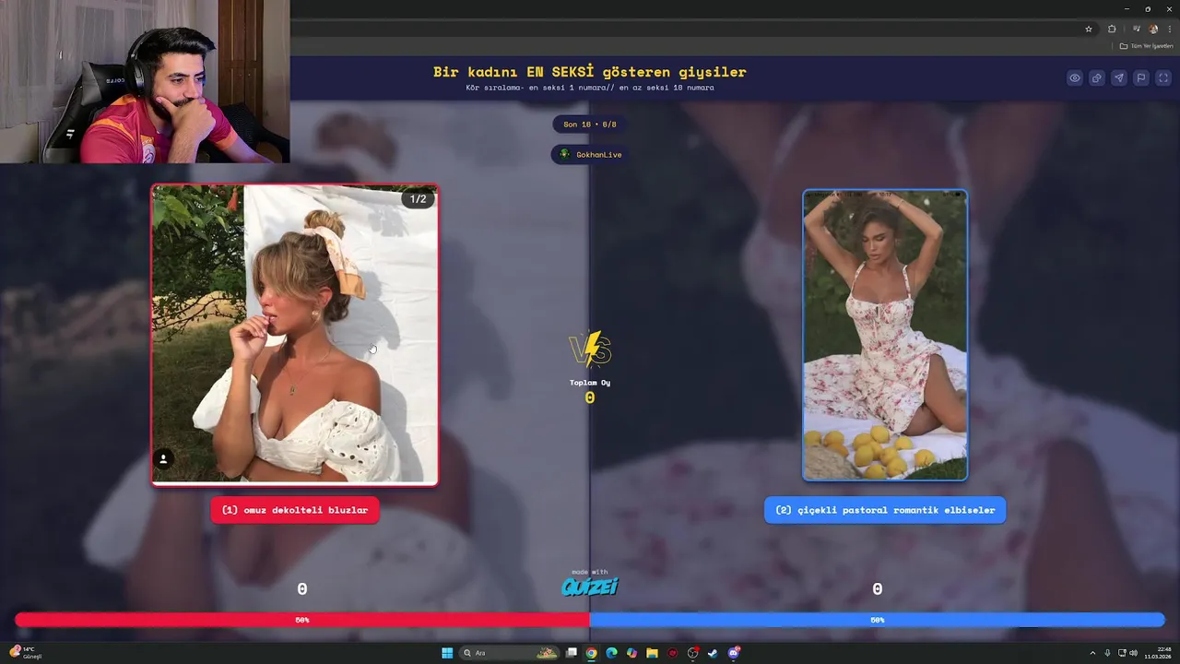Click the right floral dress photo card
This screenshot has width=1180, height=664.
click(x=885, y=335)
